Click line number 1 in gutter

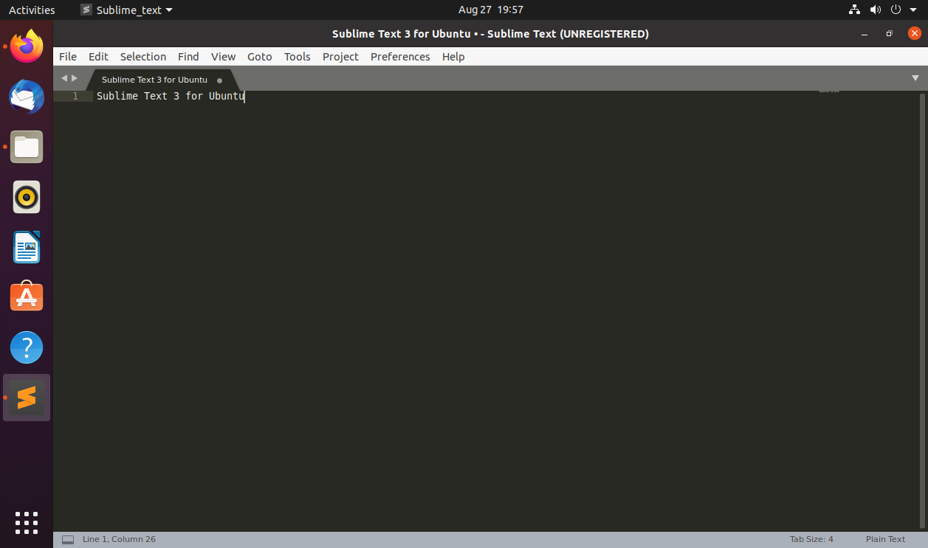(75, 96)
